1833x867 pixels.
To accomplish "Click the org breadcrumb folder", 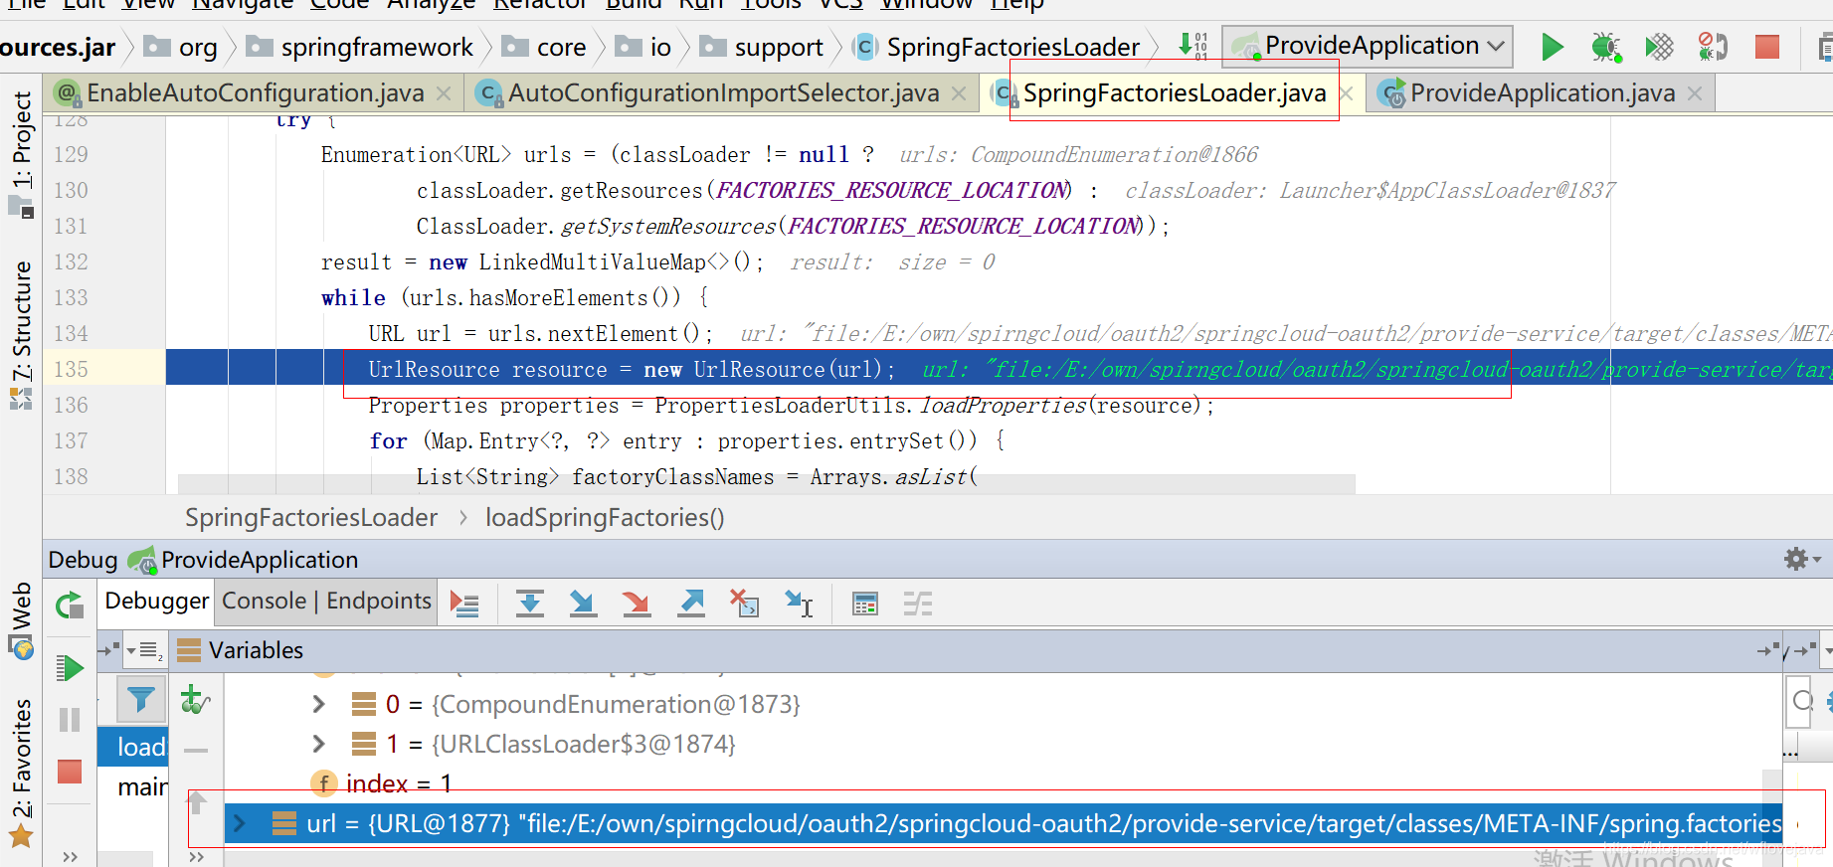I will (181, 47).
